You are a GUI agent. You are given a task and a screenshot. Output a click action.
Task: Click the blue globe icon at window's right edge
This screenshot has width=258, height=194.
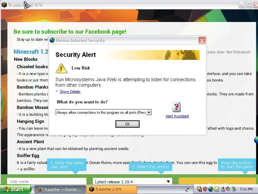[x=256, y=140]
